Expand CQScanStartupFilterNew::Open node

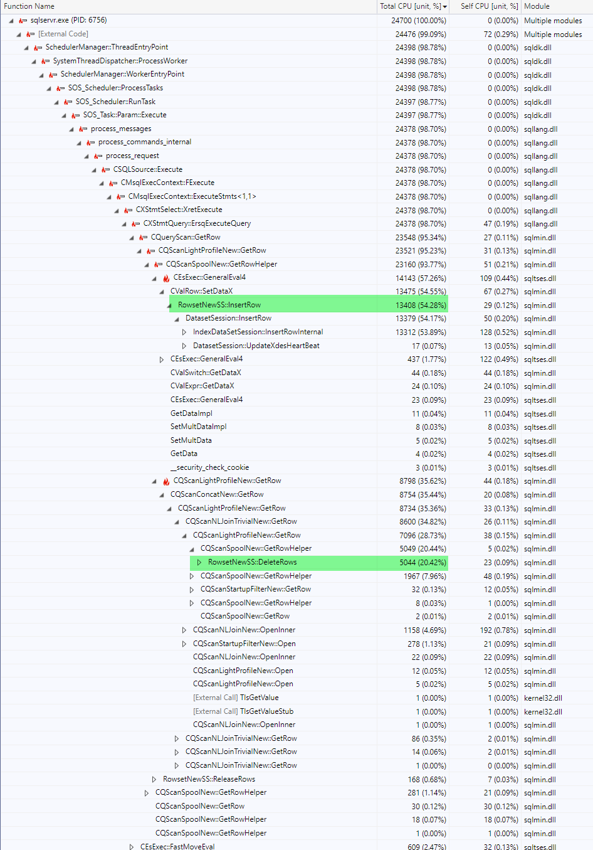184,644
